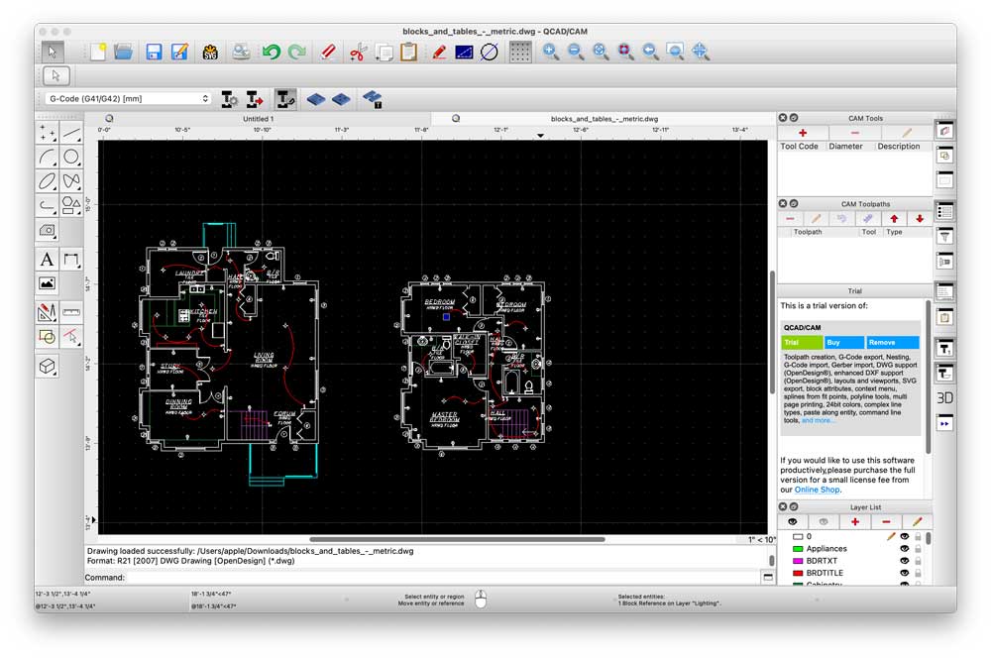991x658 pixels.
Task: Click the Undo arrow icon
Action: (271, 52)
